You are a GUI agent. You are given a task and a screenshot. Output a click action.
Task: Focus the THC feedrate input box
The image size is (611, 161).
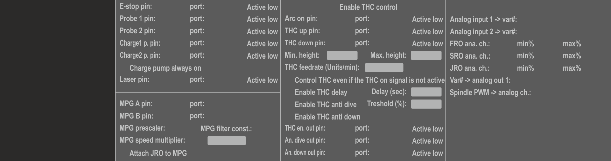[x=384, y=68]
